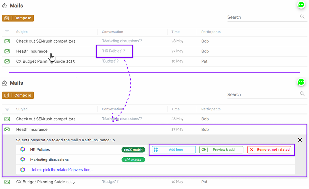Click Subject column header in upper table
Image resolution: width=309 pixels, height=189 pixels.
click(23, 32)
